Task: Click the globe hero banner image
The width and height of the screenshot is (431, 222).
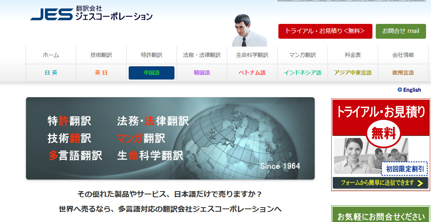Action: pos(170,138)
